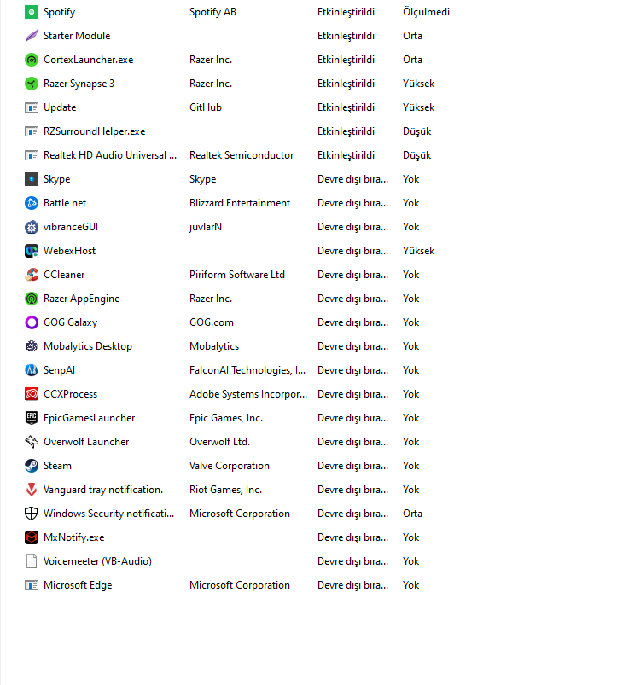Viewport: 617px width, 685px height.
Task: Click Steam's Devre dışı status cell
Action: (352, 466)
